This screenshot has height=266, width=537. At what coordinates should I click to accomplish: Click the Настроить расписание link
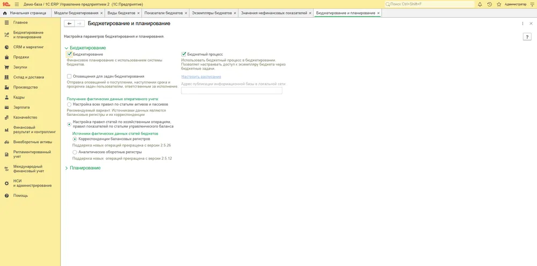tap(201, 77)
